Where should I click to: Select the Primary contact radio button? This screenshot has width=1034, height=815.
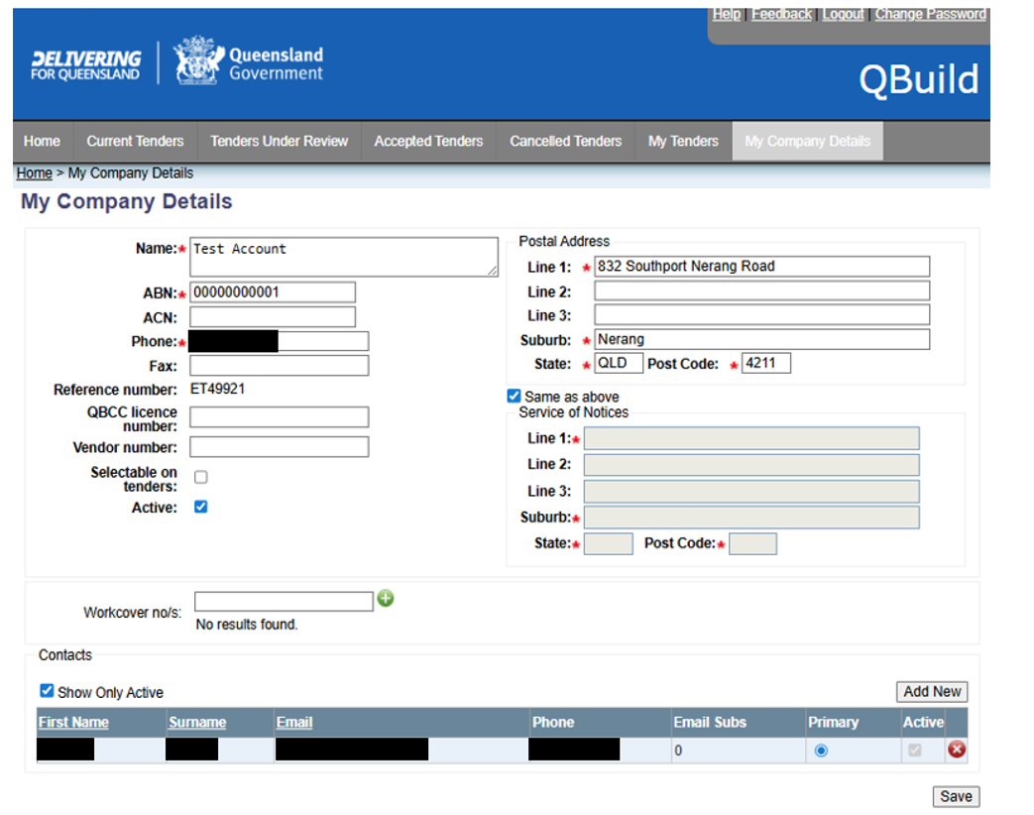click(821, 751)
